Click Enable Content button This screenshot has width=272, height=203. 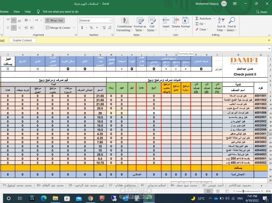(x=22, y=40)
